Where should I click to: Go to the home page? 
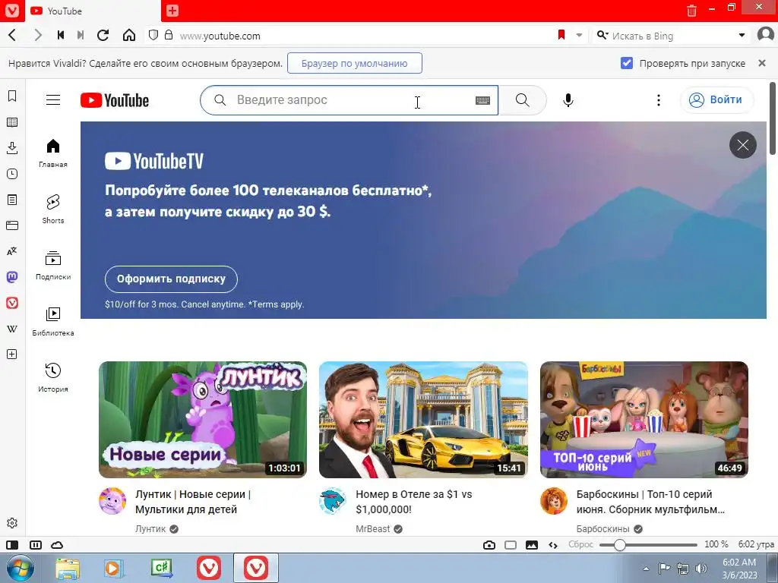(129, 35)
